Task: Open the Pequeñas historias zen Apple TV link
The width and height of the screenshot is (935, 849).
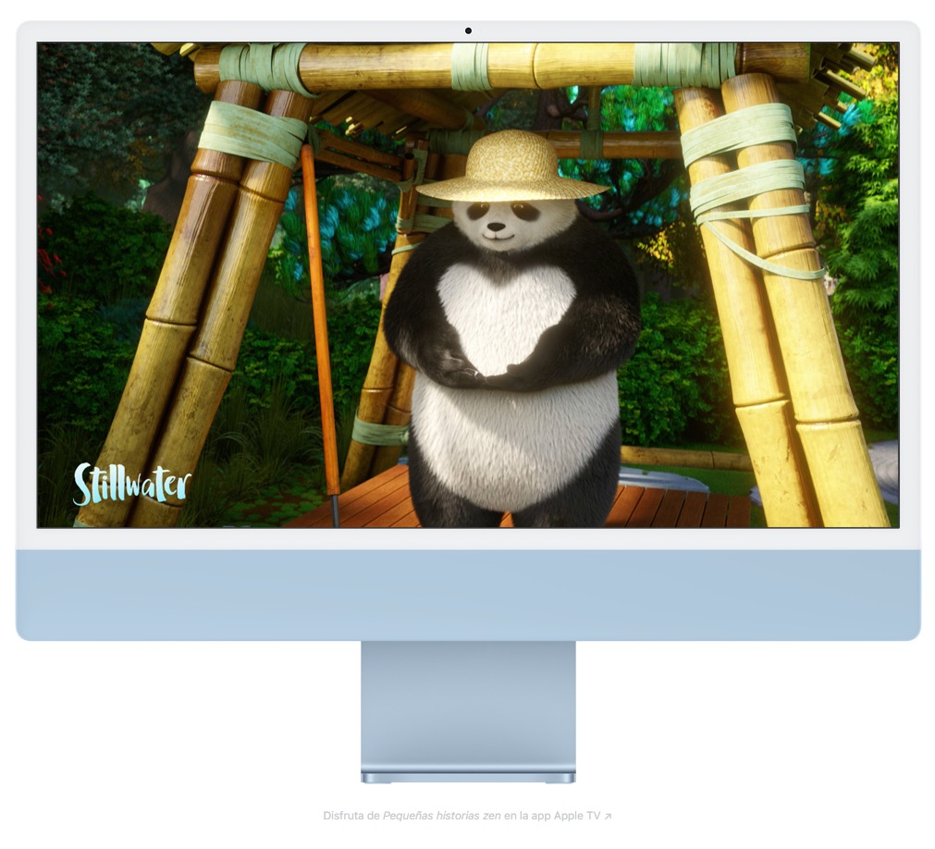Action: (468, 816)
